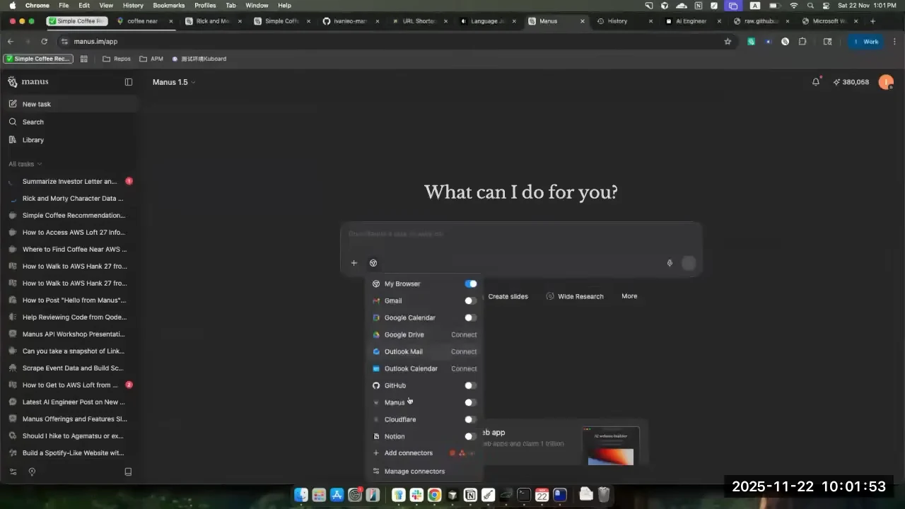Click the plus attachment icon in prompt box

354,263
